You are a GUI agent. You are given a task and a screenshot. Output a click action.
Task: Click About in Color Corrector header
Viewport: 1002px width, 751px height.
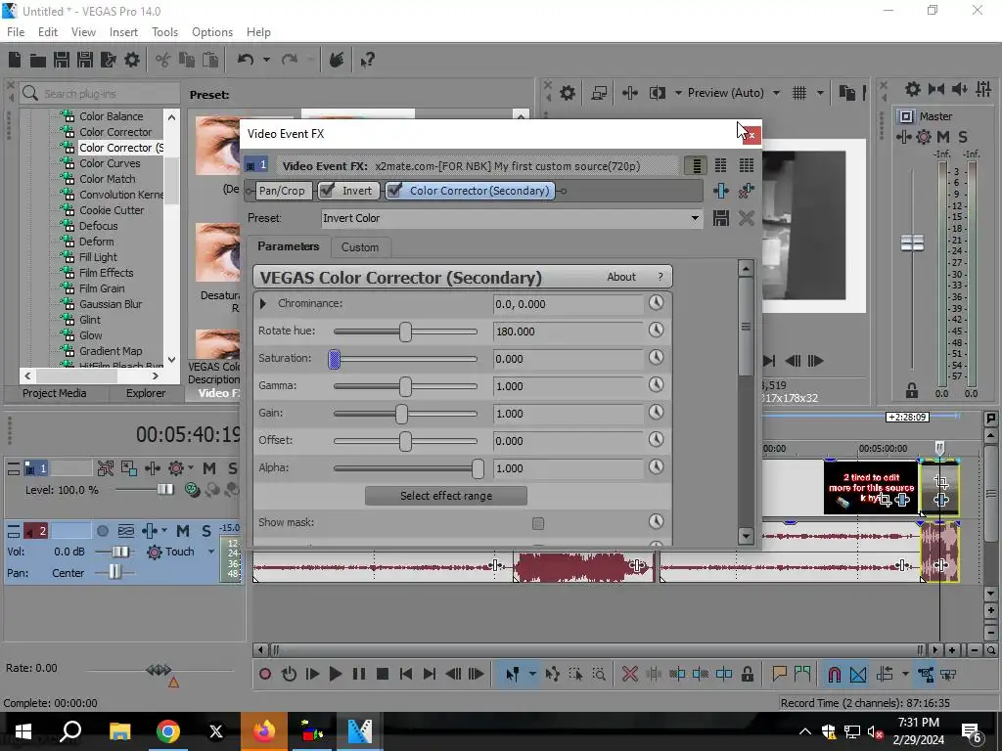(621, 277)
